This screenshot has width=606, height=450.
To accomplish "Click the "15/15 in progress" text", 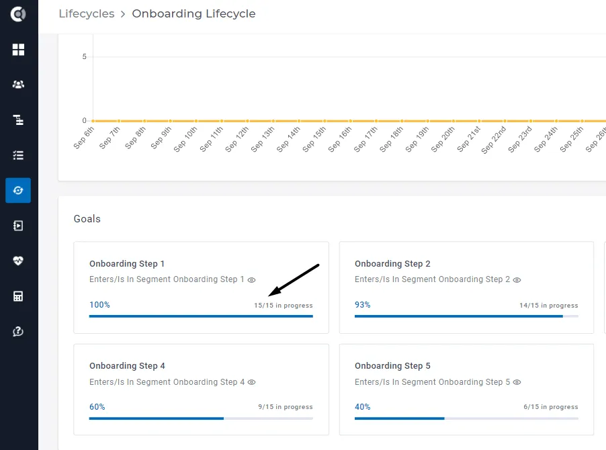I will 284,306.
